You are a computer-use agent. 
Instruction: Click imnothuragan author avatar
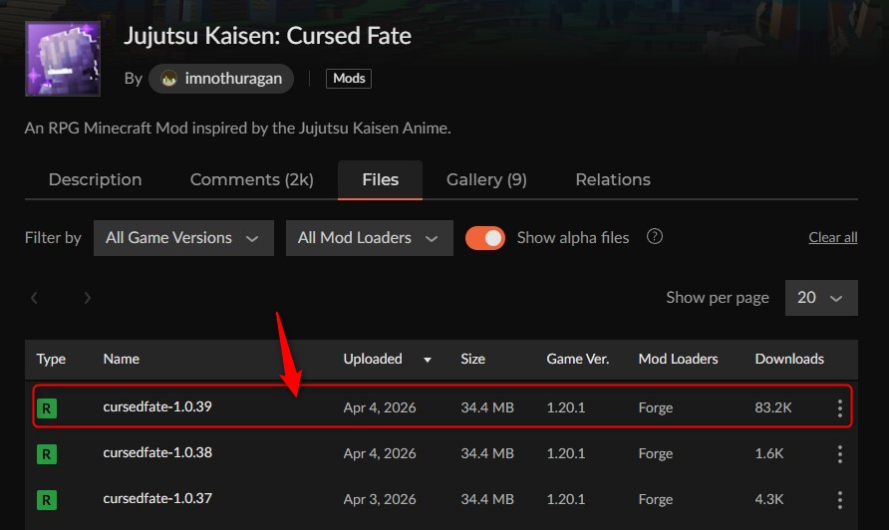168,79
